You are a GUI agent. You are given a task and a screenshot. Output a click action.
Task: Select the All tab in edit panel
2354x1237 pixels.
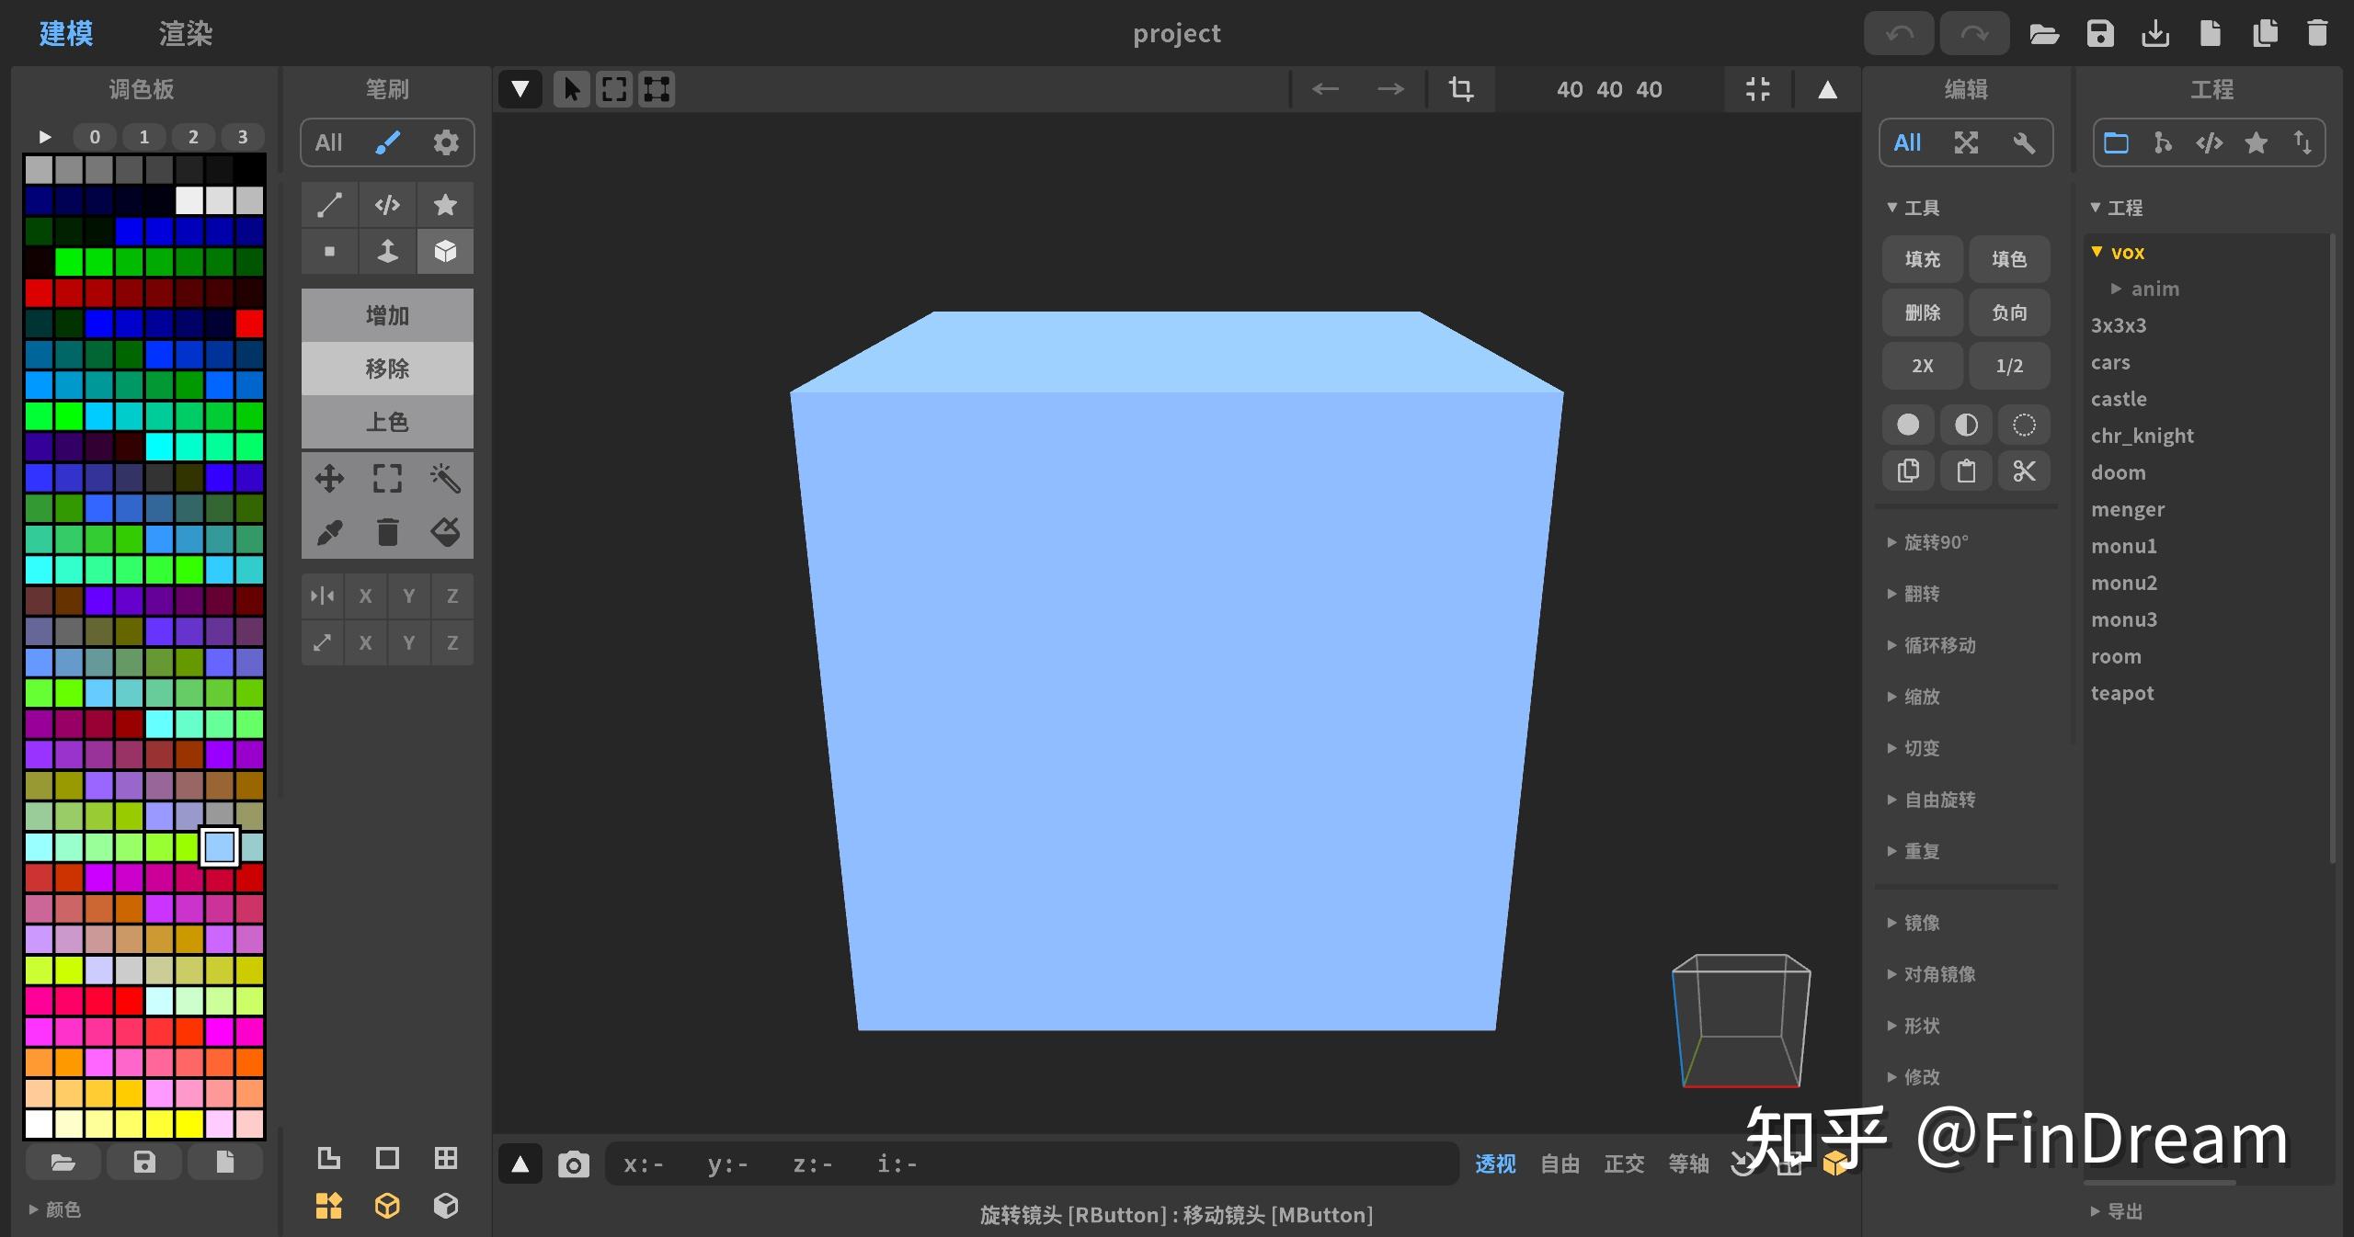[1907, 142]
